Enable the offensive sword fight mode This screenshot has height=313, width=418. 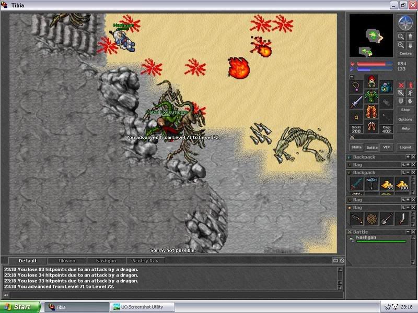click(x=401, y=85)
